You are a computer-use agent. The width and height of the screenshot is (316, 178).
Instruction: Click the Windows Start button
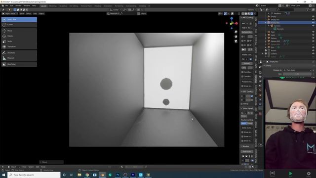pos(3,175)
